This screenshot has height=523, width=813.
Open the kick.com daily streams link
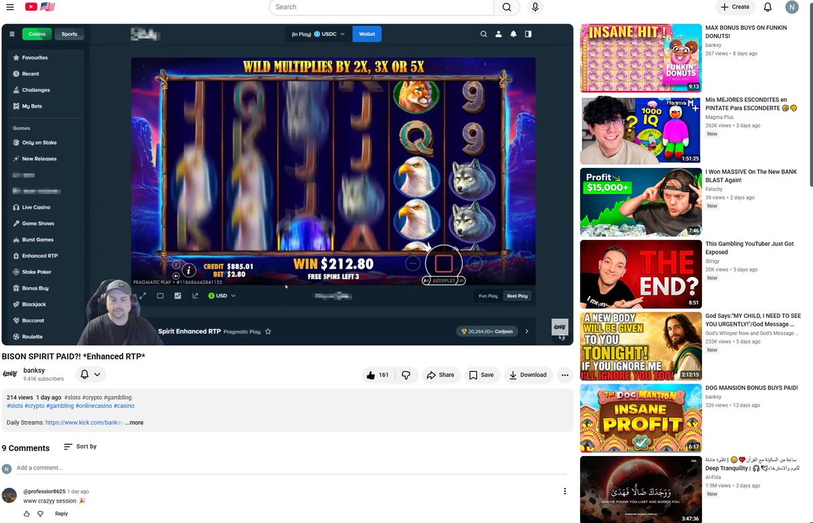[x=84, y=423]
